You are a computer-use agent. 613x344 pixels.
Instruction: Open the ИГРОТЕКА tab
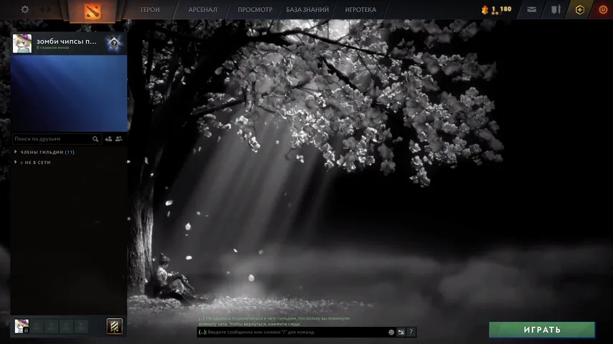pos(360,10)
